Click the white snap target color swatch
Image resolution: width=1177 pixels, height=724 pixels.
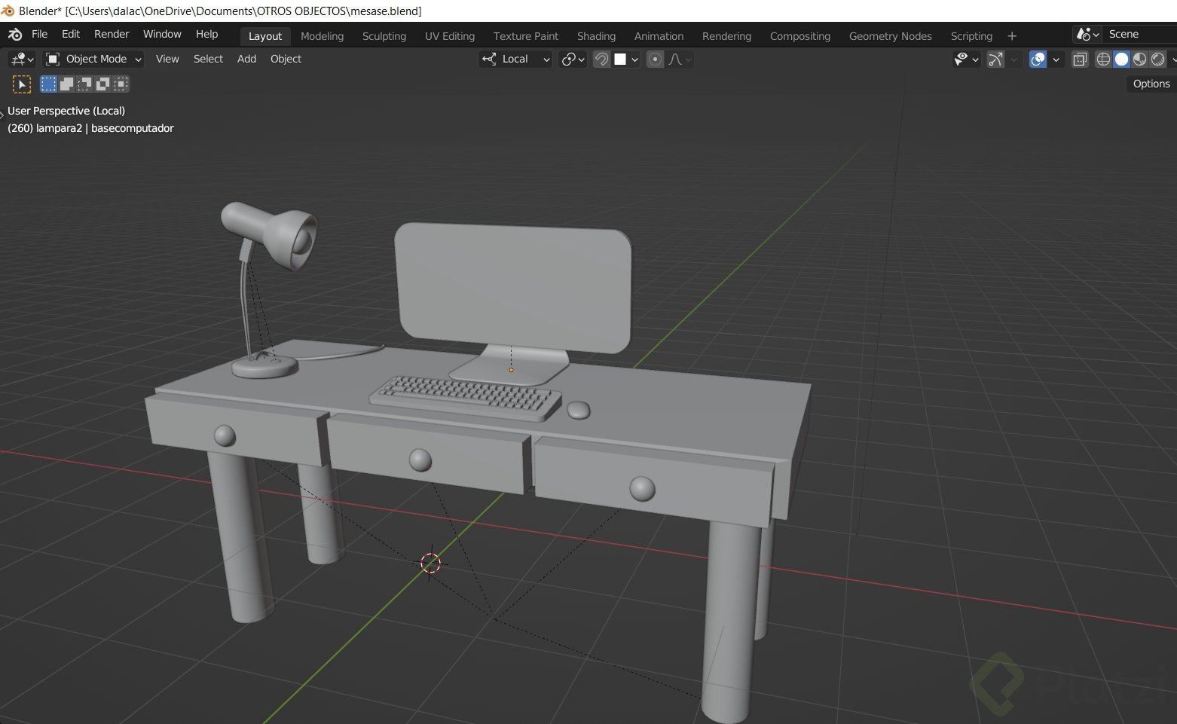point(622,59)
